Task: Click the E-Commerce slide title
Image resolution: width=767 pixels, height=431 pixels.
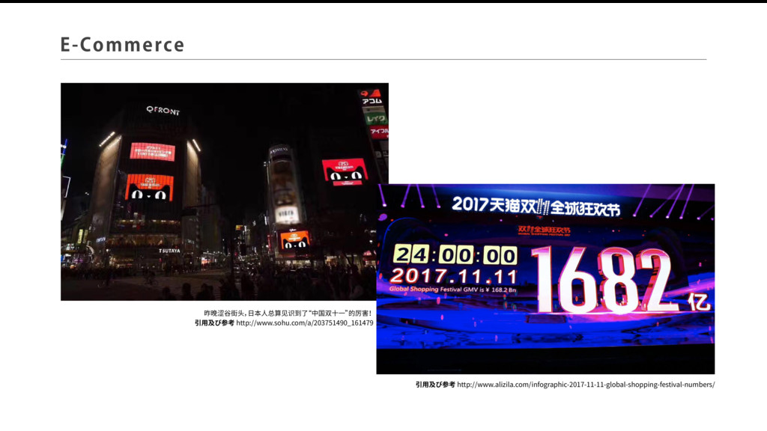Action: pos(122,44)
